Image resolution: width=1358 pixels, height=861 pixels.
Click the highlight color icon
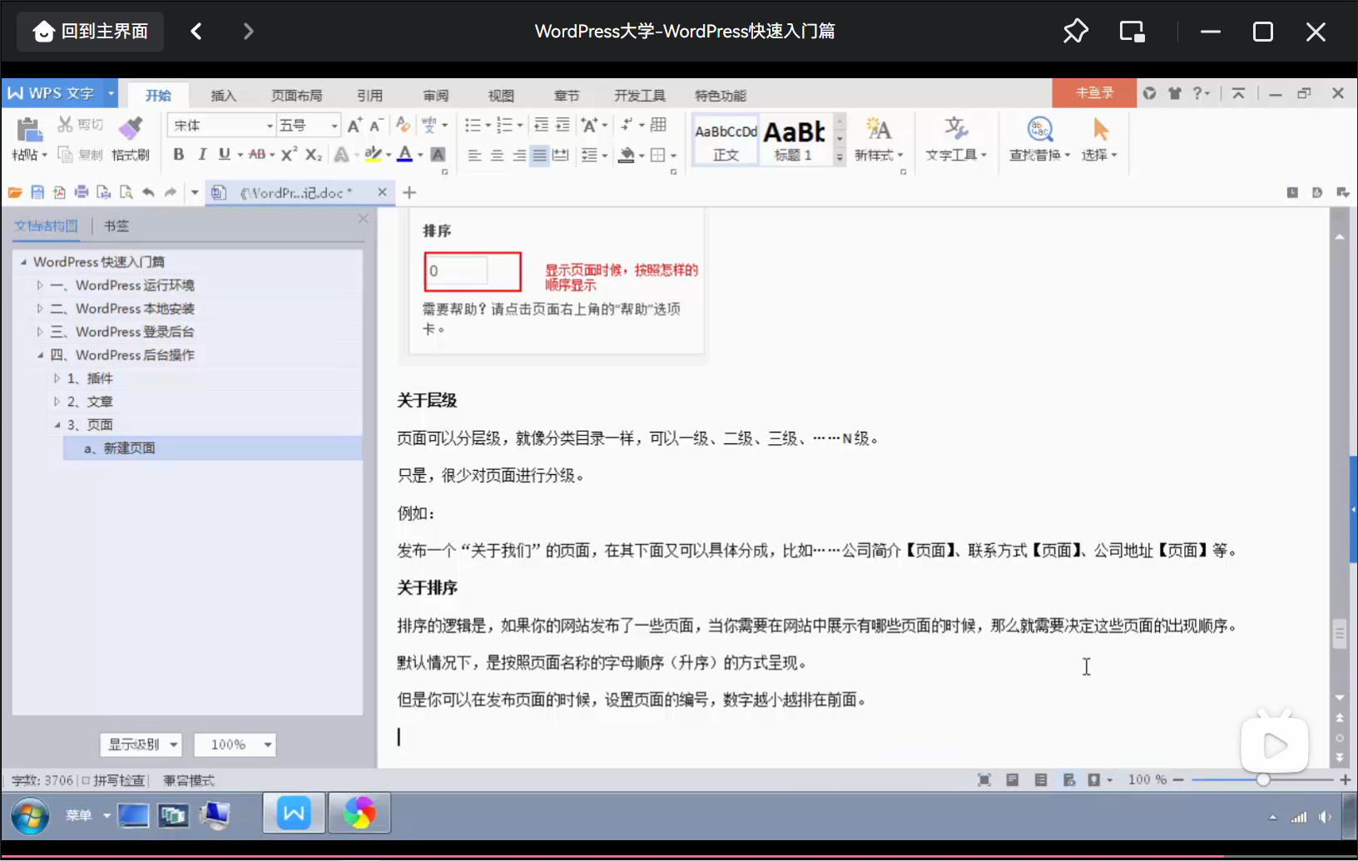click(x=373, y=155)
